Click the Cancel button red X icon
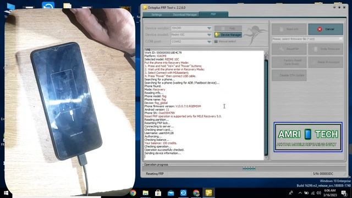The height and width of the screenshot is (198, 352). (x=320, y=29)
